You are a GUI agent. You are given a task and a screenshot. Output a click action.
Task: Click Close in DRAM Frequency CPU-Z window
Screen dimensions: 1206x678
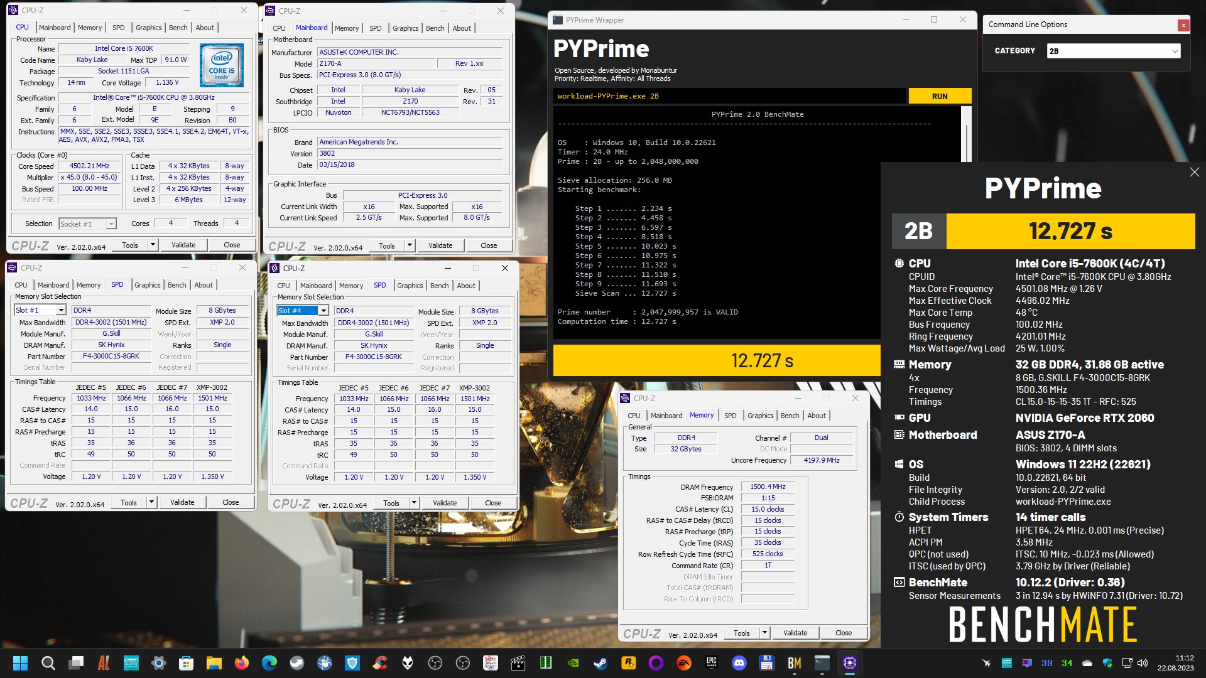click(x=844, y=633)
